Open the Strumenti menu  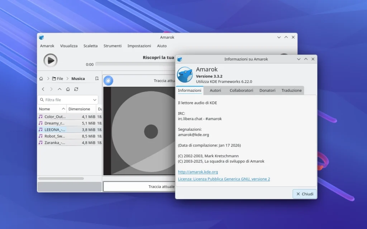tap(113, 46)
